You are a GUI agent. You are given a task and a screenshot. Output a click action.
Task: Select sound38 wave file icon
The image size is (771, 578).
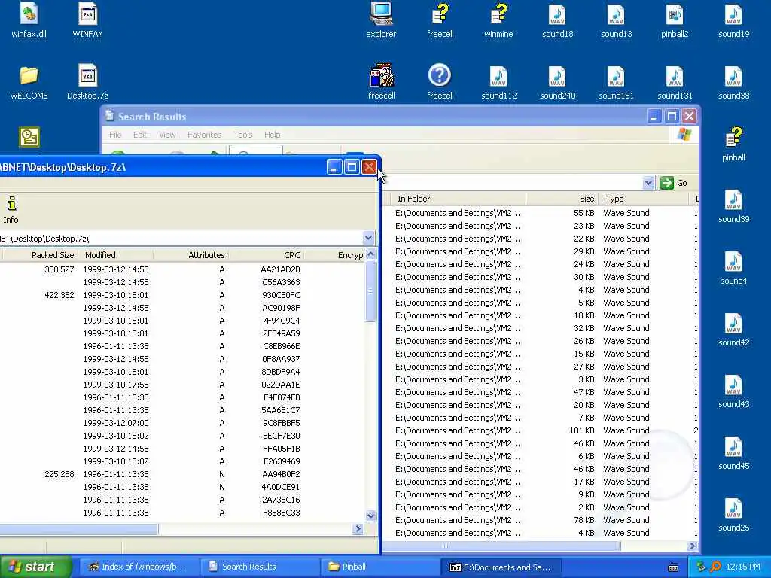pyautogui.click(x=733, y=83)
